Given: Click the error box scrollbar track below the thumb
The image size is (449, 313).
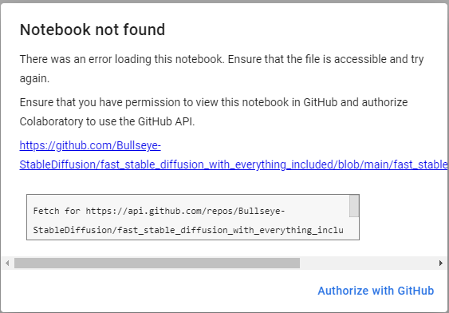Looking at the screenshot, I should click(x=354, y=228).
